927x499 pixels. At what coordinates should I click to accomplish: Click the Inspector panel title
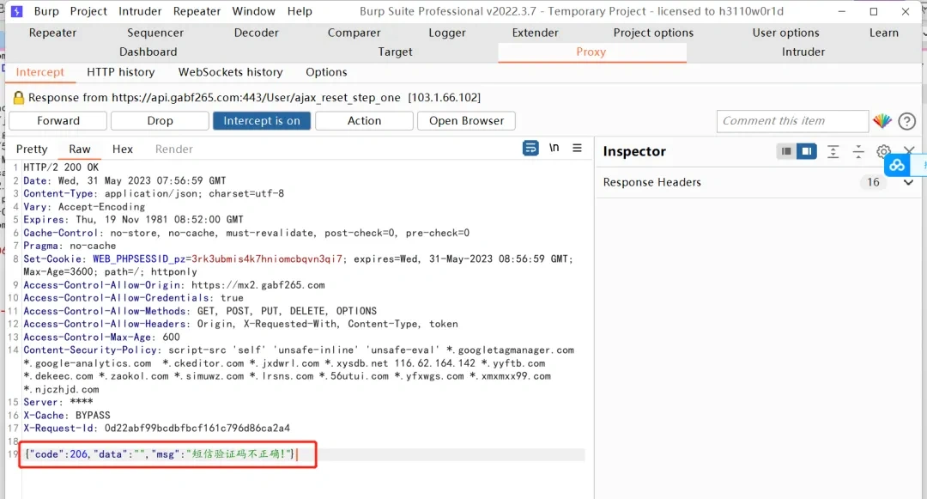tap(634, 151)
